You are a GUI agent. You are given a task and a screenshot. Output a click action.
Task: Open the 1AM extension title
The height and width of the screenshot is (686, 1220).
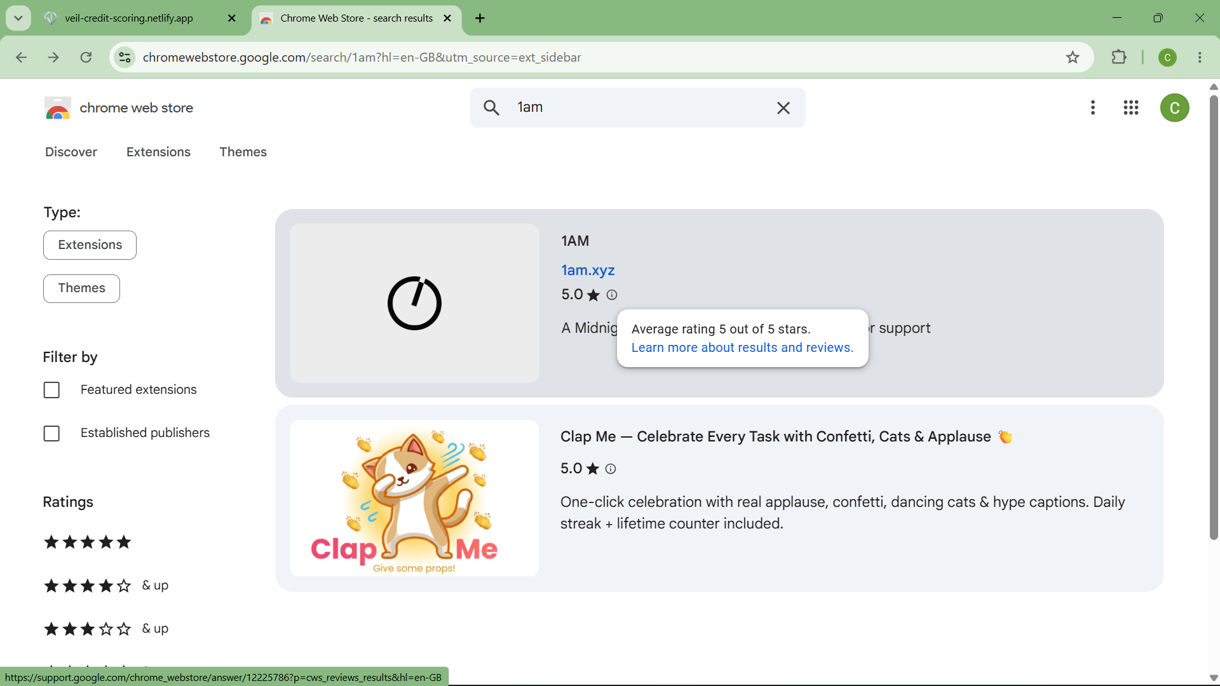click(x=575, y=241)
